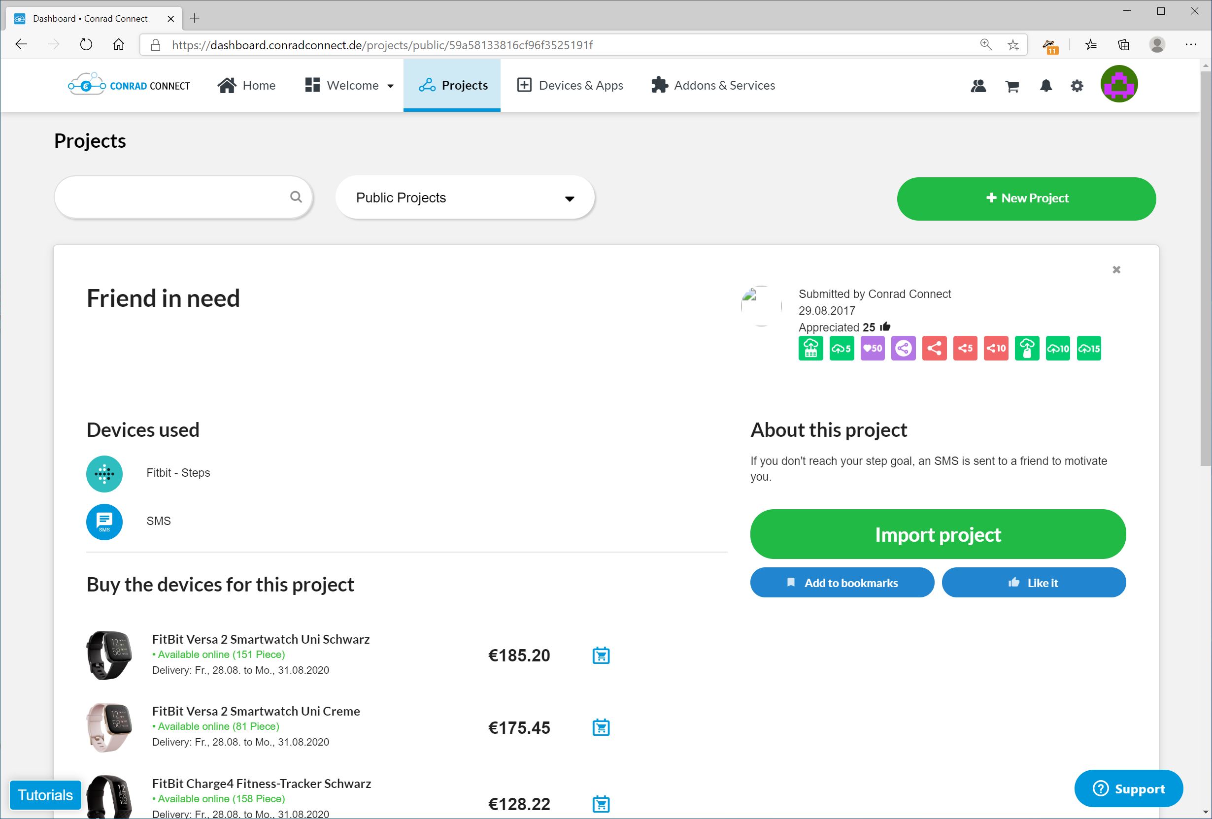Open the user avatar menu
Screen dimensions: 1212x819
click(x=1119, y=84)
